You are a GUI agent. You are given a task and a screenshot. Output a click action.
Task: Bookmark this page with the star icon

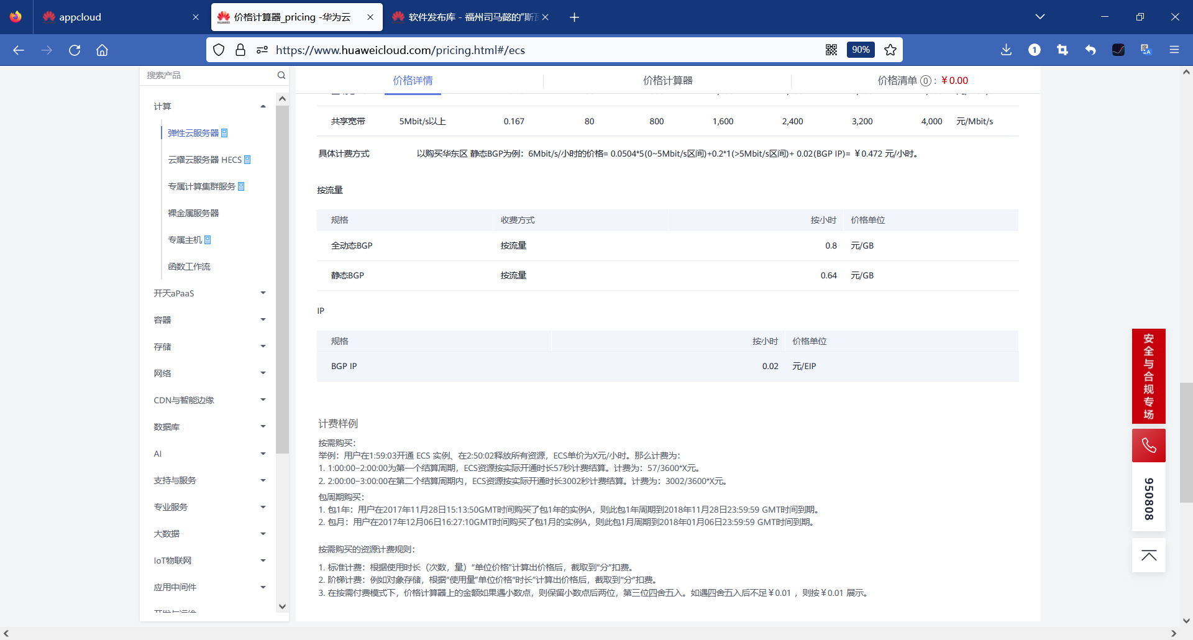click(890, 50)
